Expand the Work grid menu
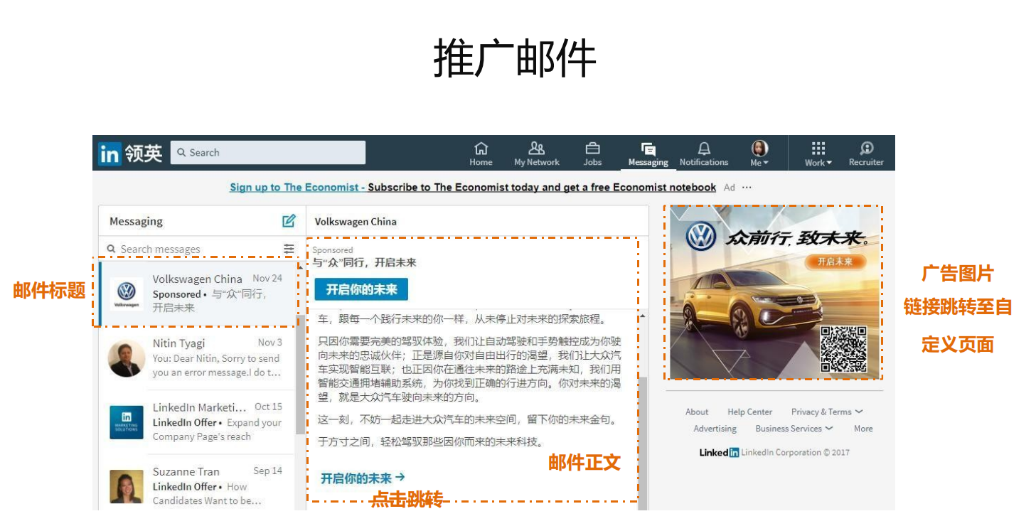The width and height of the screenshot is (1036, 526). pos(818,153)
